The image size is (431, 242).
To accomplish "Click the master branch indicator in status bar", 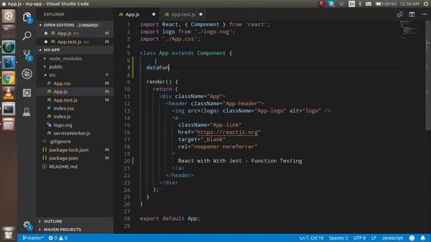I will pos(33,238).
